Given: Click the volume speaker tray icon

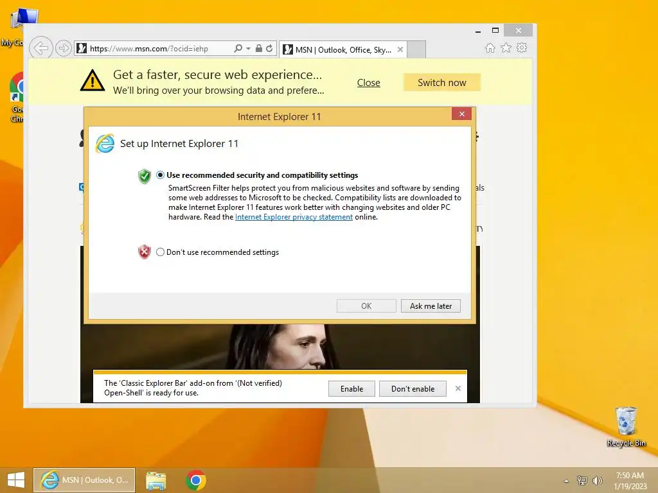Looking at the screenshot, I should (x=597, y=481).
